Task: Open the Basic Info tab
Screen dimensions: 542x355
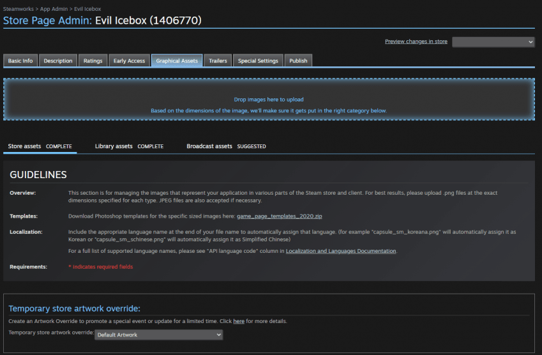Action: pyautogui.click(x=20, y=61)
